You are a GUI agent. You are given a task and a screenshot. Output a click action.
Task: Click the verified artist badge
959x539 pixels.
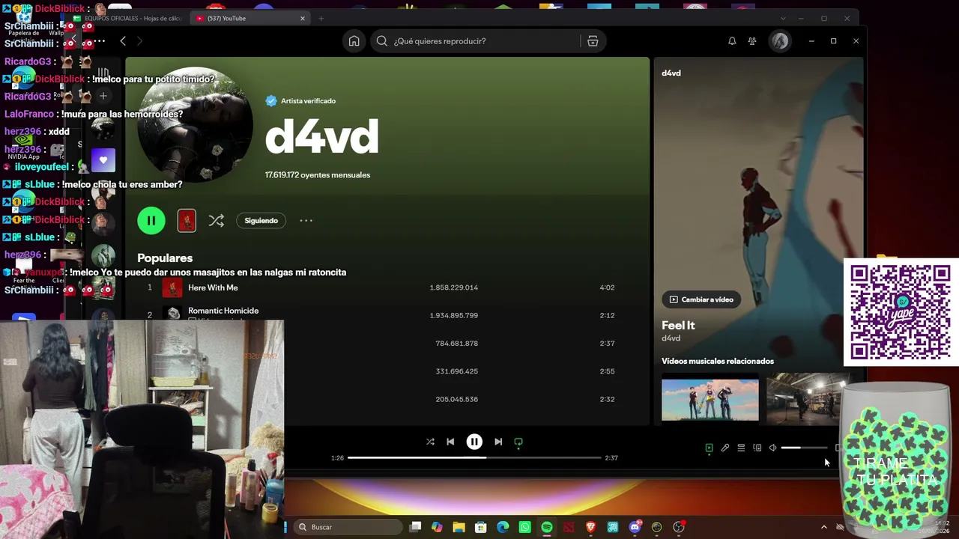point(271,101)
